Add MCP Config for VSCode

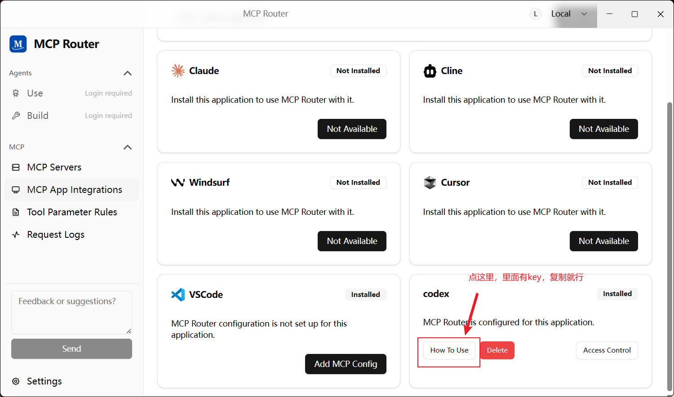coord(346,364)
